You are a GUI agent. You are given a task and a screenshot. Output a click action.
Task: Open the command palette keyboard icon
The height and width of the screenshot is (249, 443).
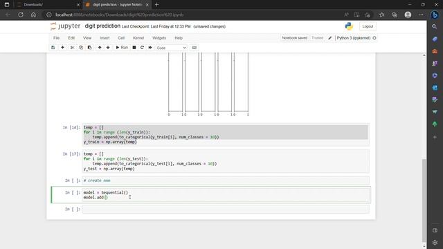[x=195, y=48]
